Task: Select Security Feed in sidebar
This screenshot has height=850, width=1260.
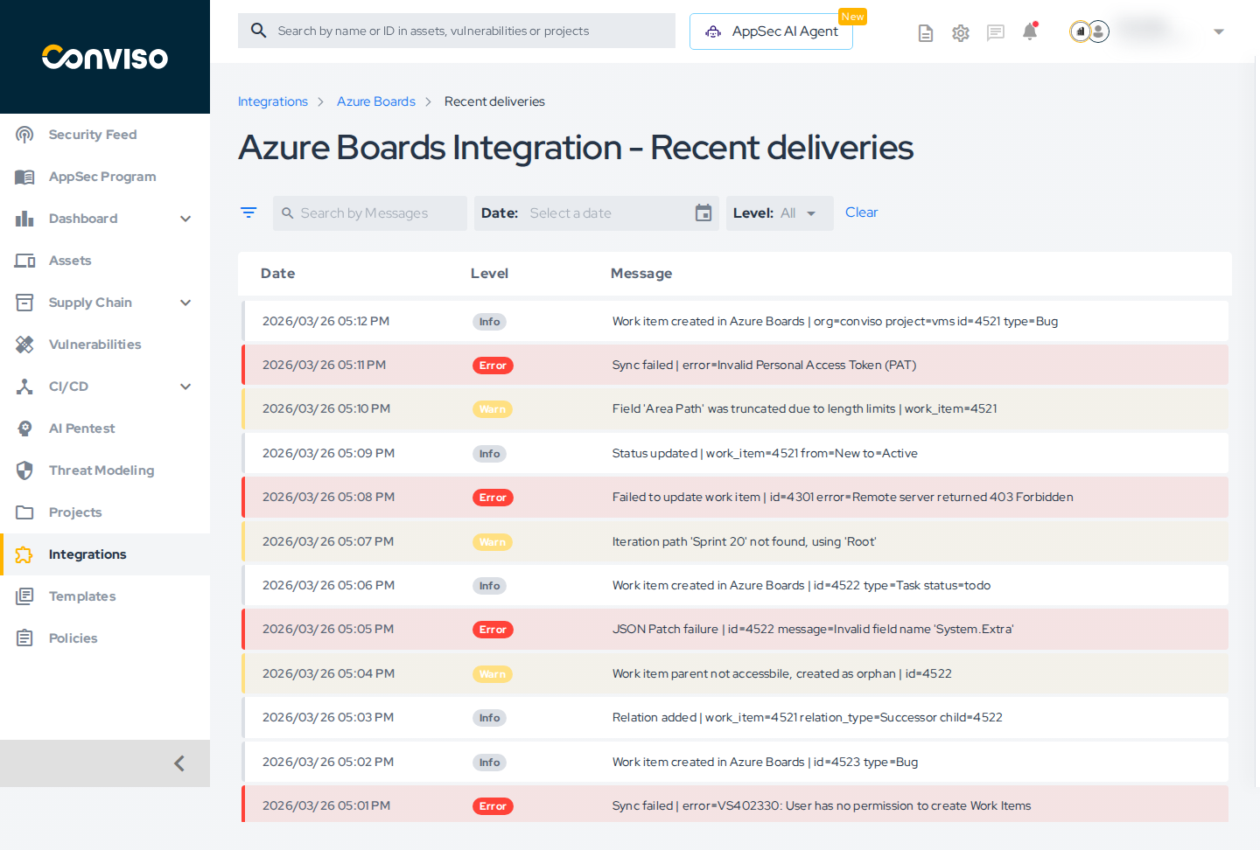Action: 93,135
